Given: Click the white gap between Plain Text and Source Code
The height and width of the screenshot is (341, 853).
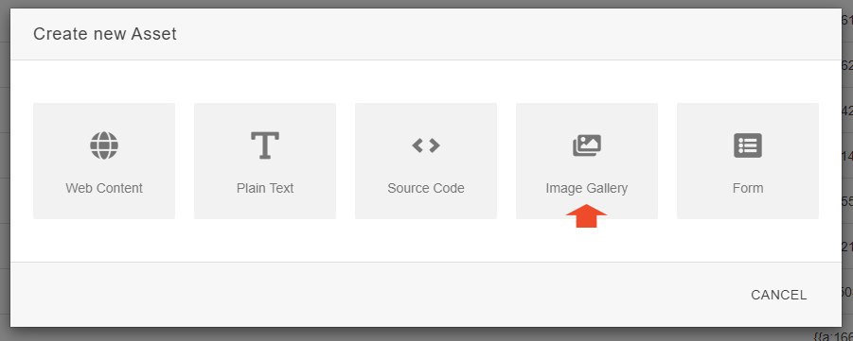Looking at the screenshot, I should click(x=346, y=161).
